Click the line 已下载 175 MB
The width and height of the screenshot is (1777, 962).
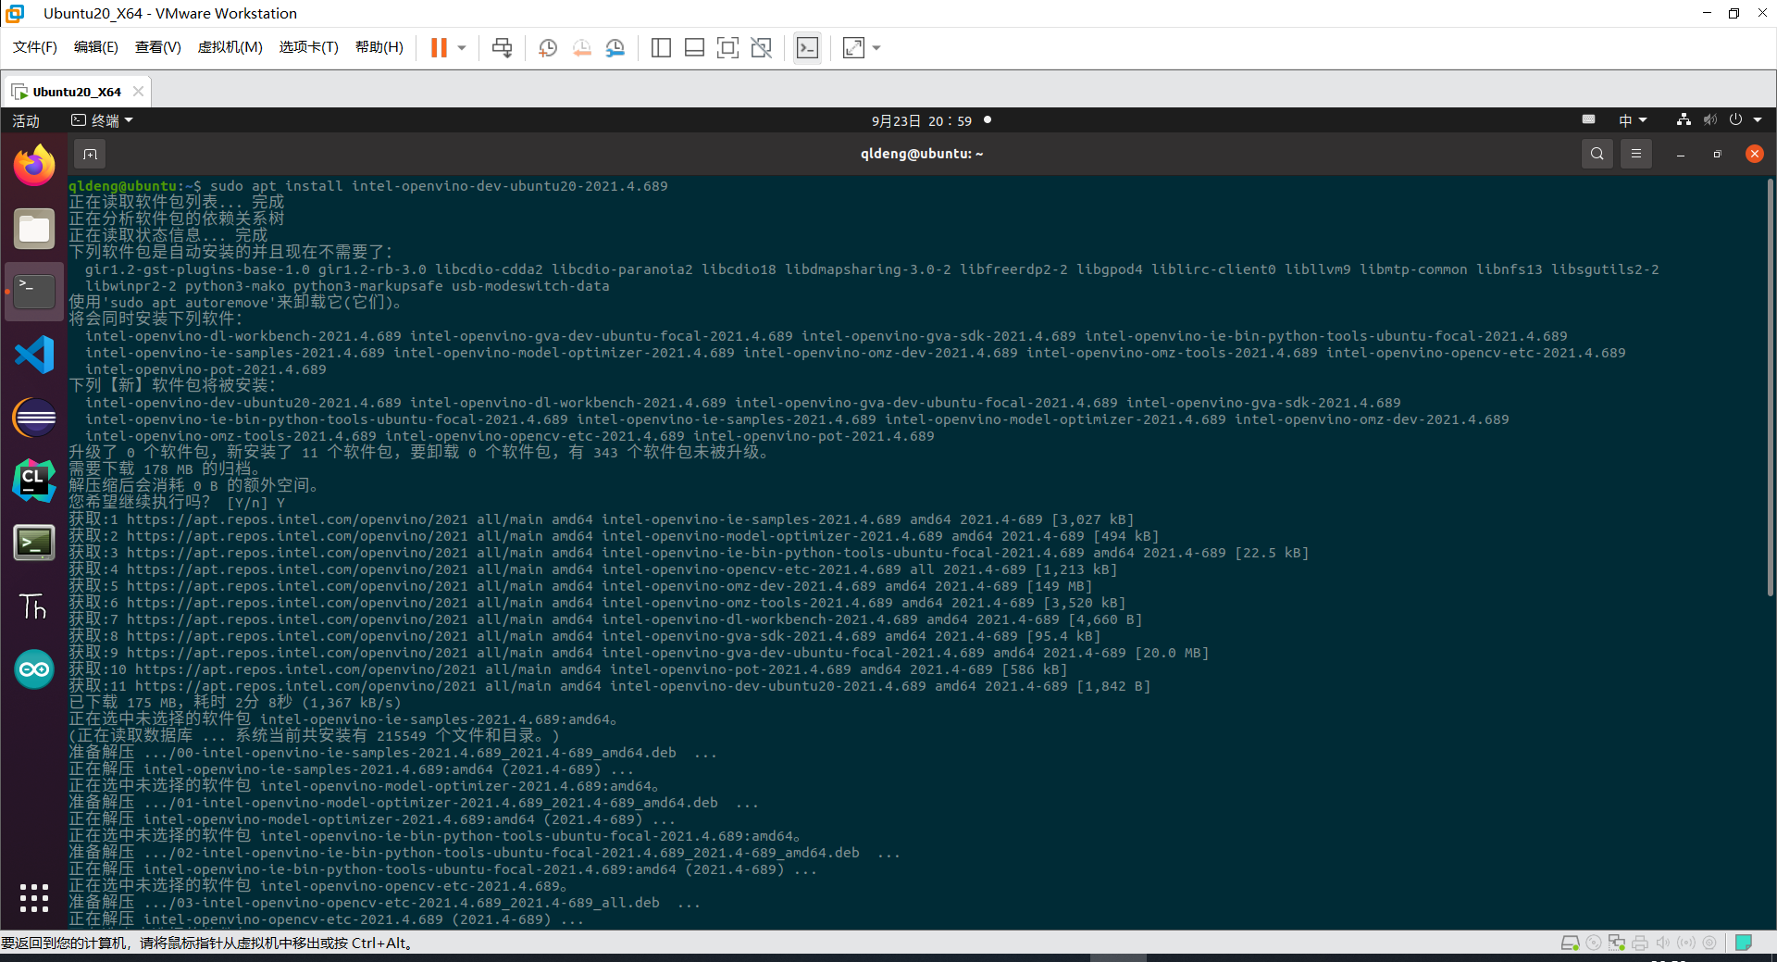pos(235,703)
